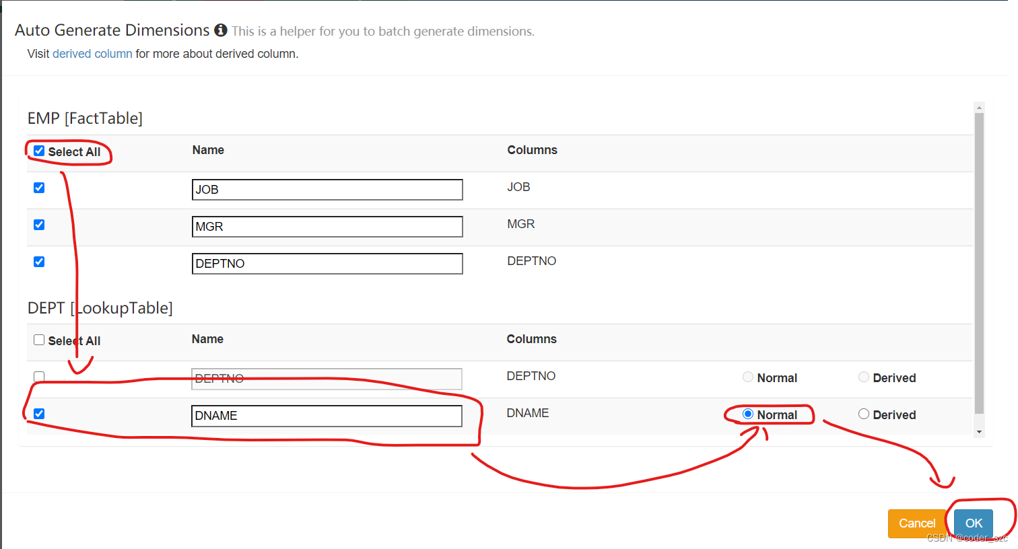Confirm with the OK button
The height and width of the screenshot is (549, 1018).
(x=974, y=523)
